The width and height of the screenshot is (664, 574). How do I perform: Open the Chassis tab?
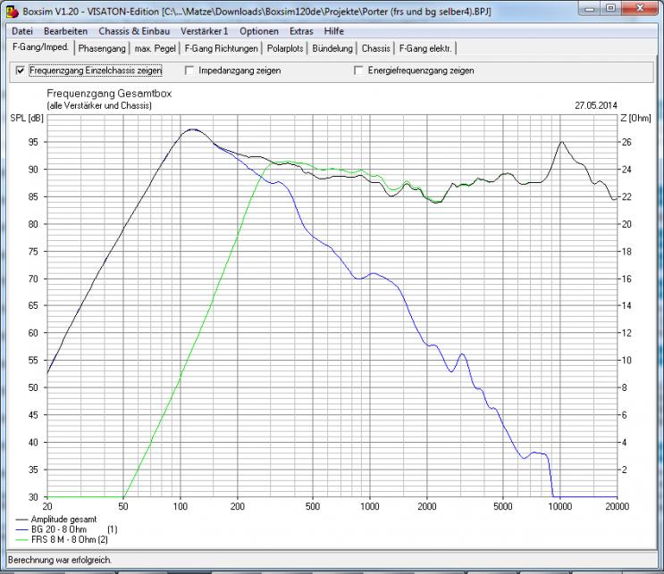point(376,48)
